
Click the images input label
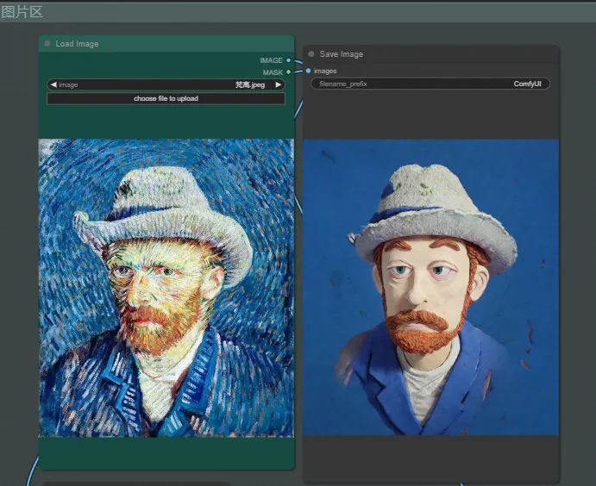pyautogui.click(x=325, y=71)
